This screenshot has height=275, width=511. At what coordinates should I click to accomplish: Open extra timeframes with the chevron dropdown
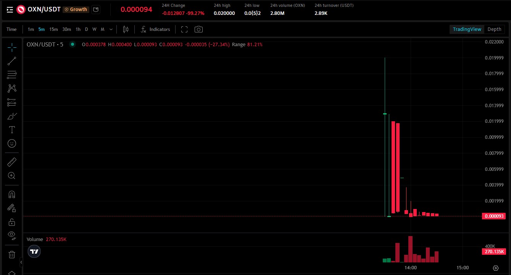[x=111, y=29]
